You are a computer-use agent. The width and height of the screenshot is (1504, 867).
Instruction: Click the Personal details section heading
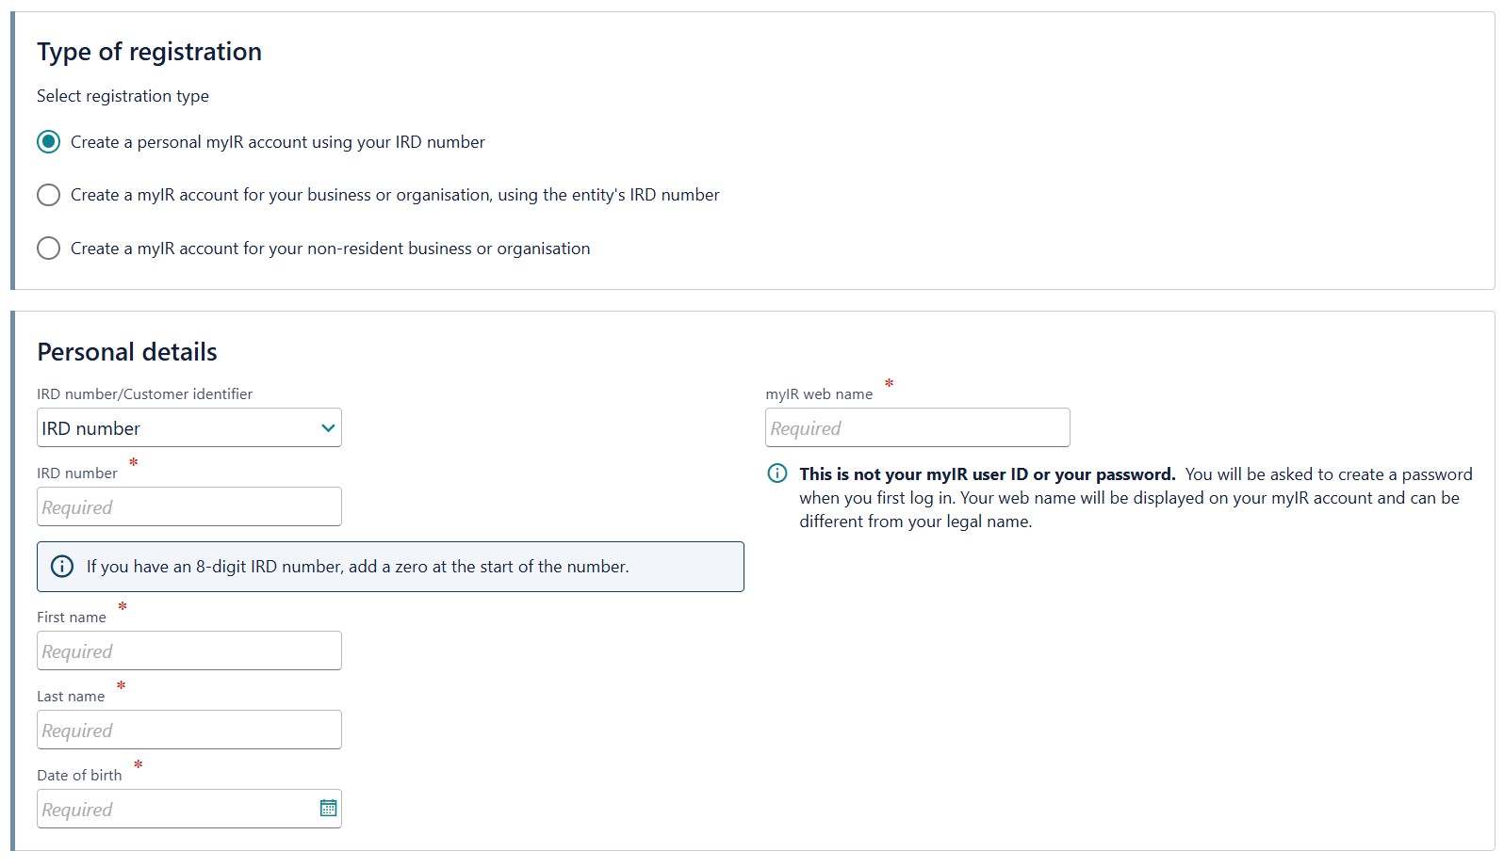pos(126,351)
